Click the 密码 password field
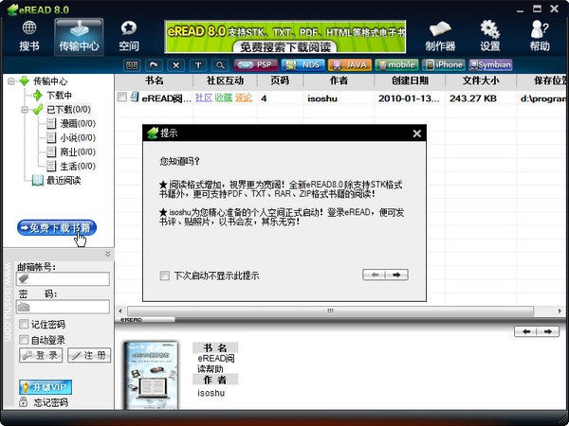Image resolution: width=569 pixels, height=426 pixels. [x=63, y=307]
